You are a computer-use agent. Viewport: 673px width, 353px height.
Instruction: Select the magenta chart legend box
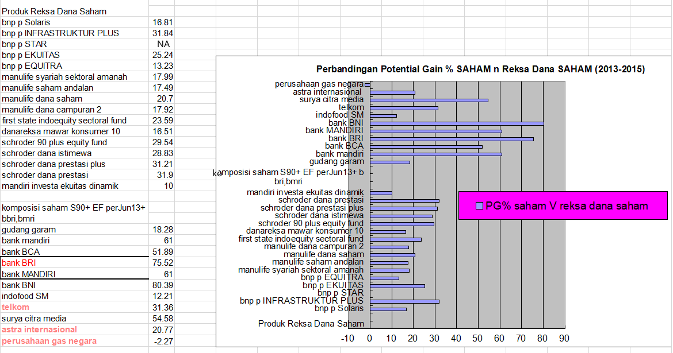563,205
